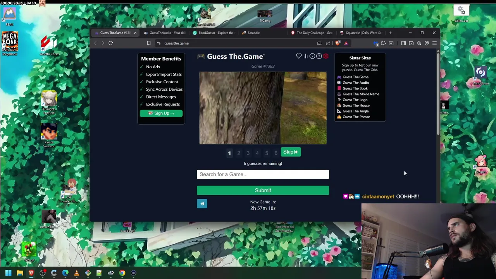Screen dimensions: 496x279
Task: Open the Guess The Audio sister site link
Action: pos(355,83)
